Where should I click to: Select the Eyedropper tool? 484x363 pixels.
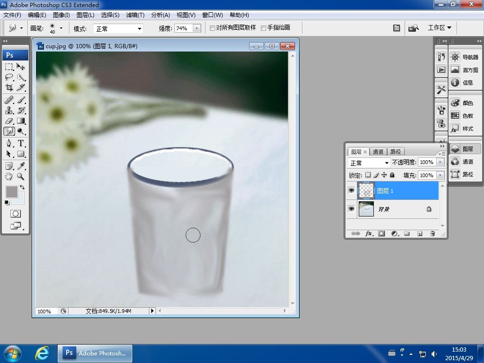pyautogui.click(x=21, y=166)
